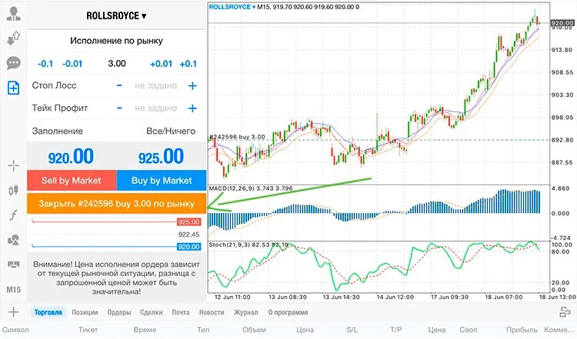The height and width of the screenshot is (339, 577).
Task: Open the chat speech bubble icon
Action: (14, 63)
